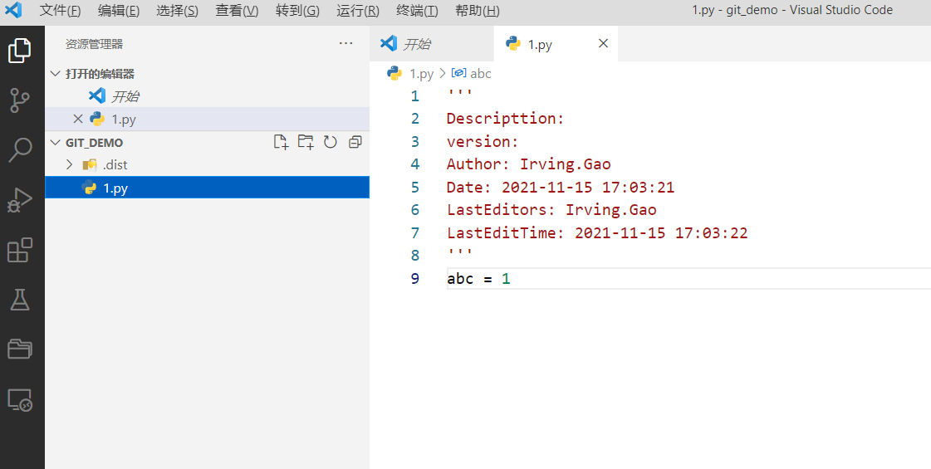The height and width of the screenshot is (469, 931).
Task: Click abc breadcrumb symbol
Action: 480,73
